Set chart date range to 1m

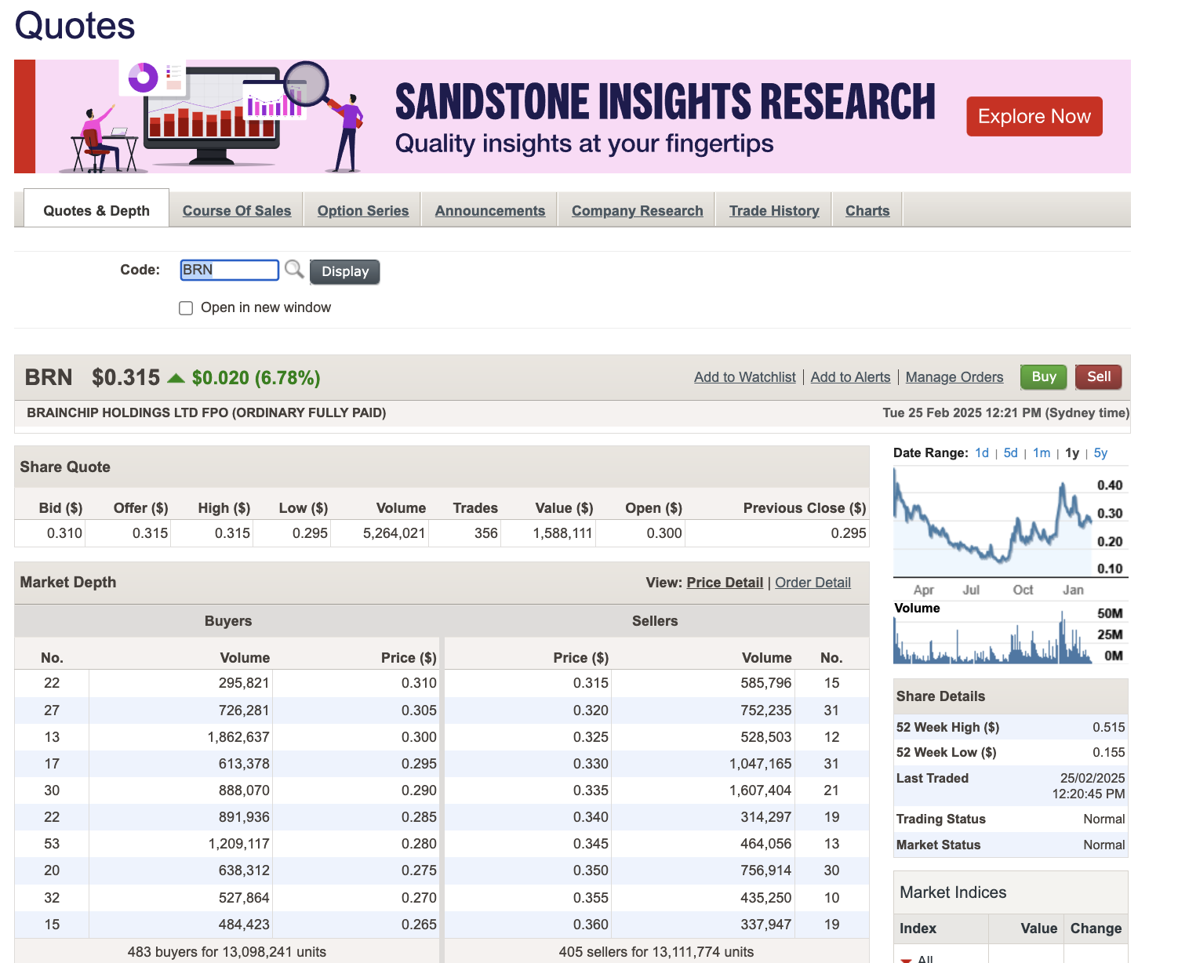(1042, 453)
